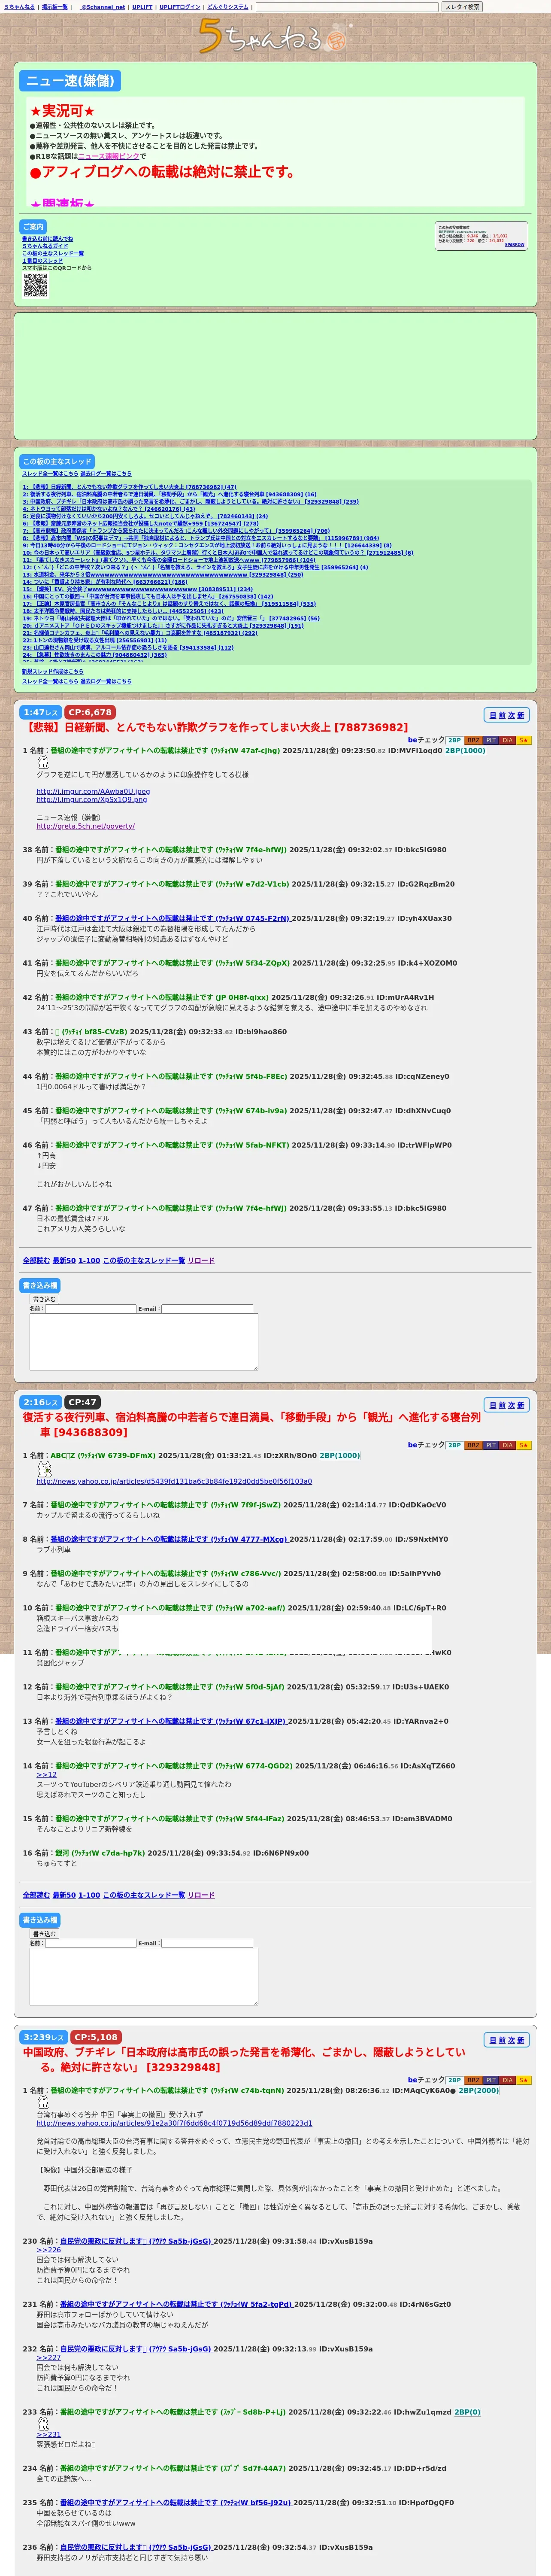Click the 2:16レス badge
Image resolution: width=551 pixels, height=2576 pixels.
[x=41, y=1402]
